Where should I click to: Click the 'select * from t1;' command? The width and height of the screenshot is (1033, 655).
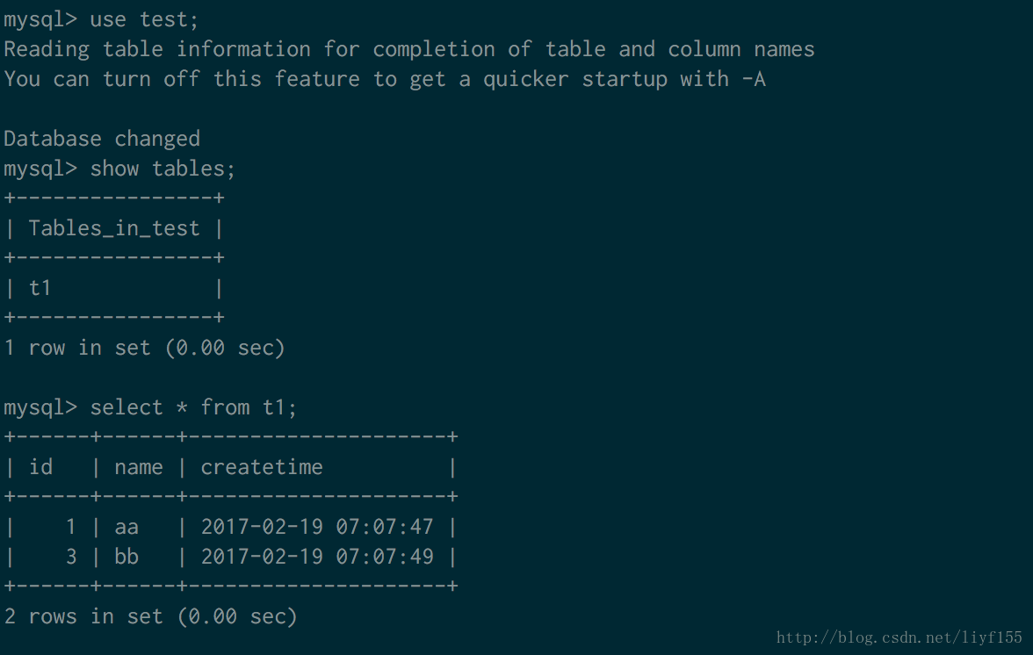[x=193, y=407]
